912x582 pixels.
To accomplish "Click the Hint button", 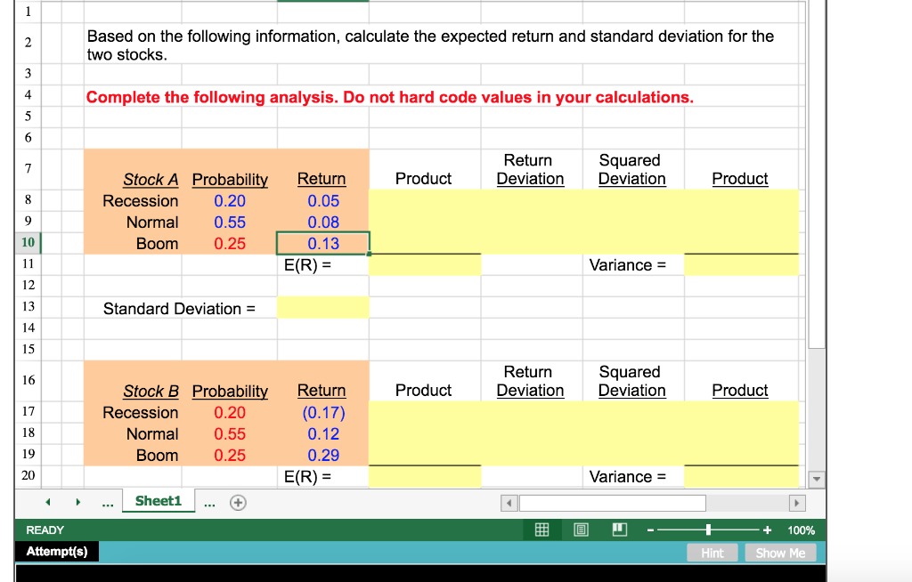I will click(712, 553).
